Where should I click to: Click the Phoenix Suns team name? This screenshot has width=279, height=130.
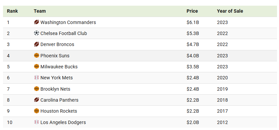(x=55, y=56)
